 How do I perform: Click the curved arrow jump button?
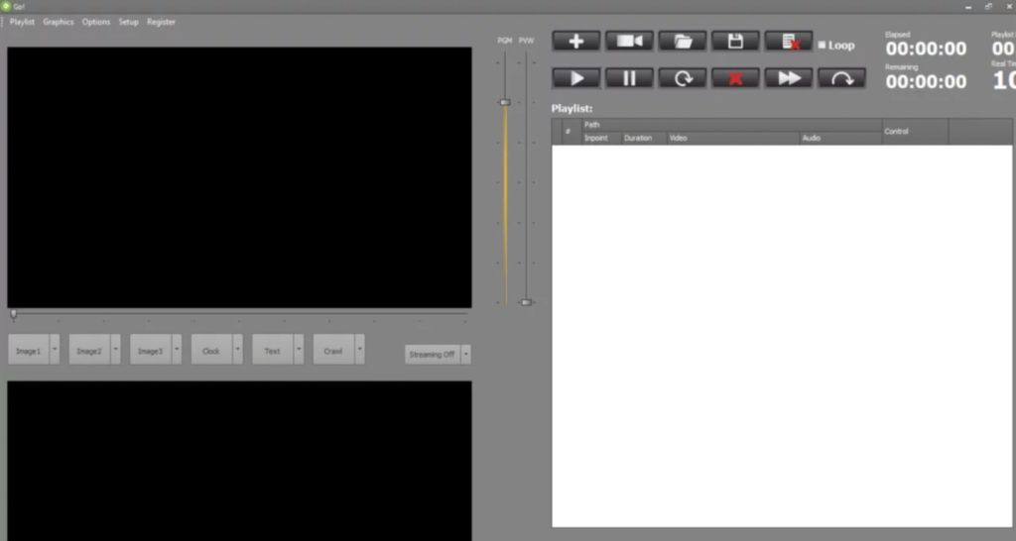click(x=841, y=78)
